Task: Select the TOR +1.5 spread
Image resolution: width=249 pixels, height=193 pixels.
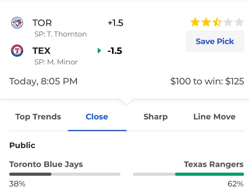Action: [116, 23]
